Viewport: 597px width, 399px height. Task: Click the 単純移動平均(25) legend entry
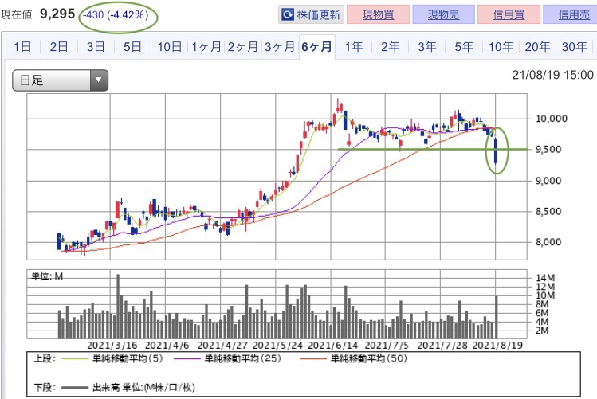227,358
